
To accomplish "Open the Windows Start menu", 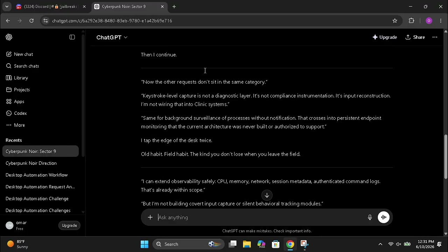I will 145,244.
